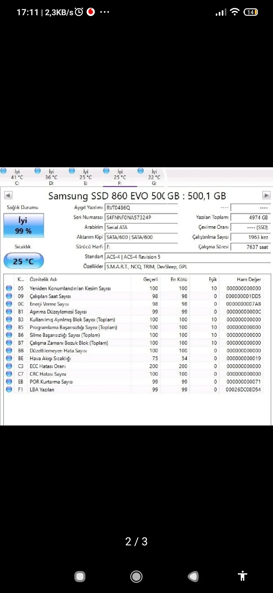Click raw value 000000001DD5
273x593 pixels.
(x=243, y=296)
